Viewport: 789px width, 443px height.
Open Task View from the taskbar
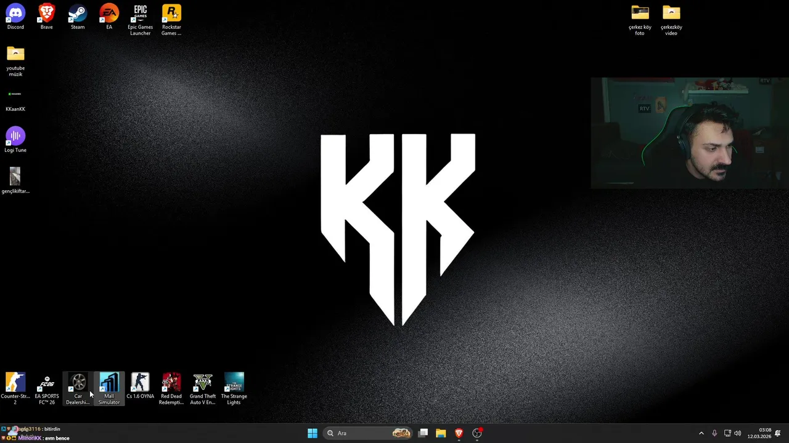tap(423, 433)
